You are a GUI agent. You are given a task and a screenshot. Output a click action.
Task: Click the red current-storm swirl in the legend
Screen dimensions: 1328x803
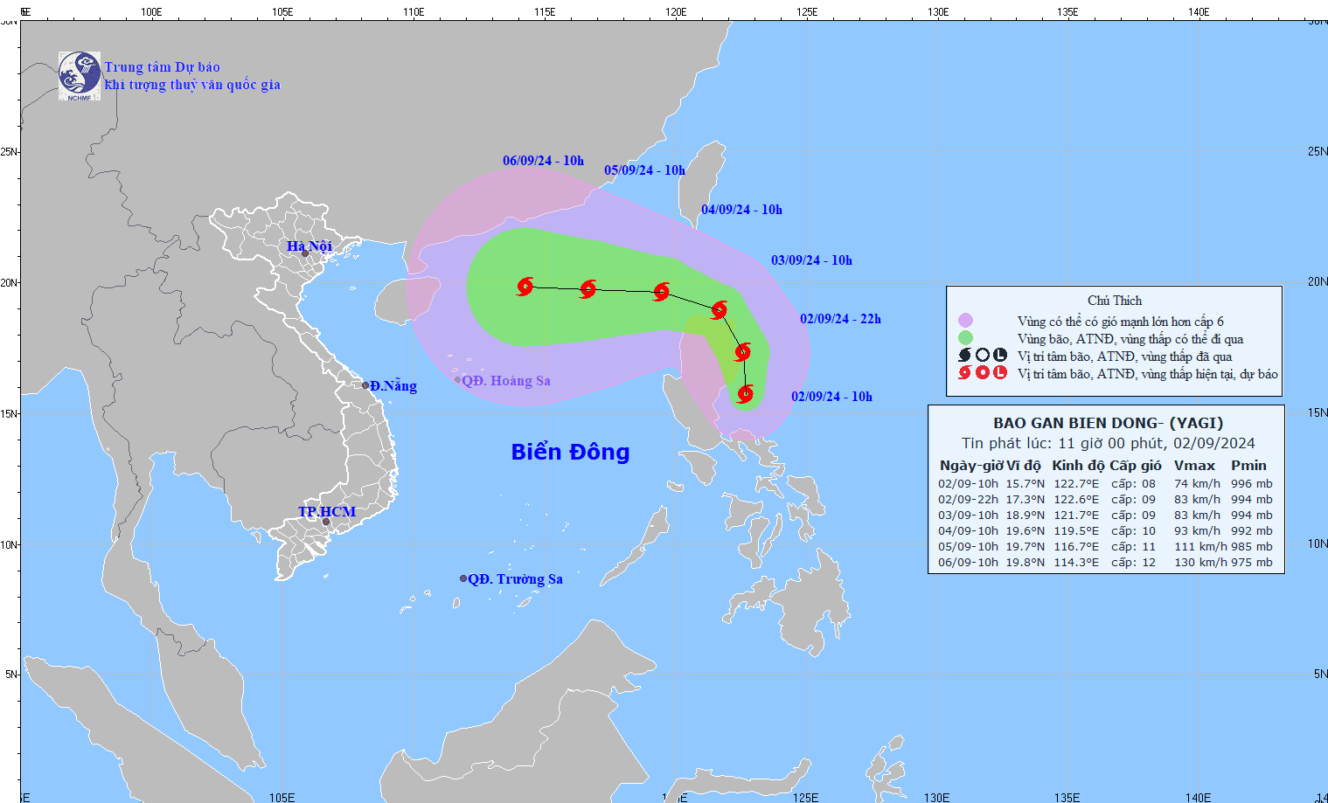pyautogui.click(x=965, y=372)
